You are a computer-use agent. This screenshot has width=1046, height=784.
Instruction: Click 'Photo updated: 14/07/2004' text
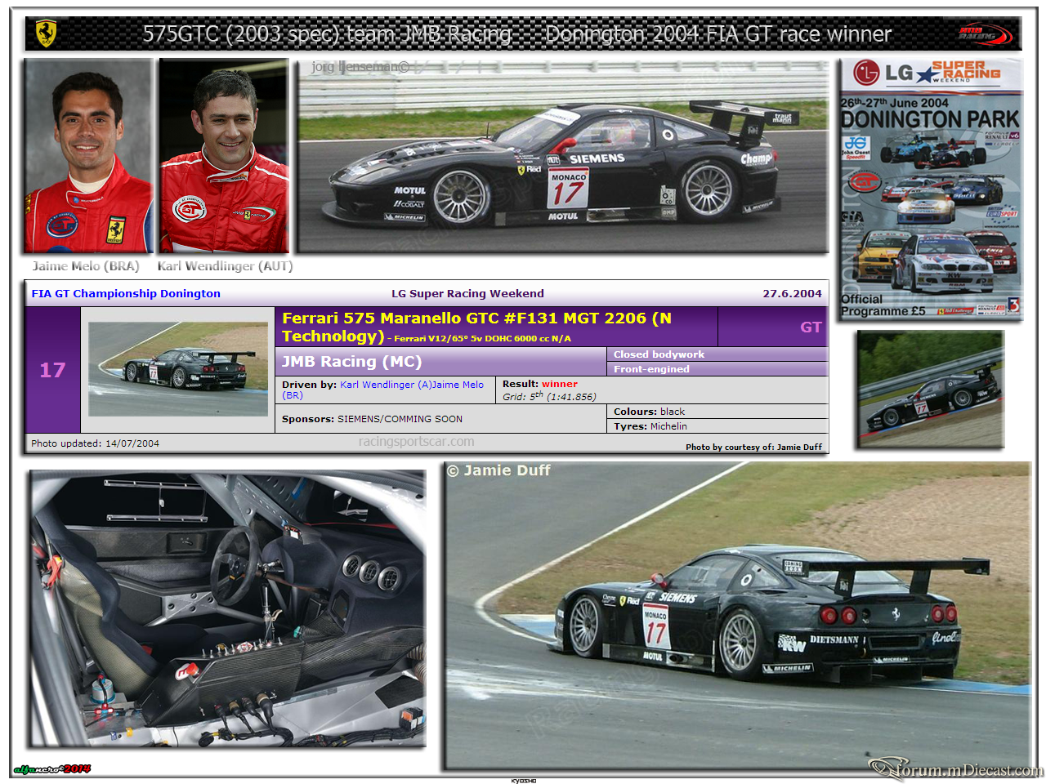click(95, 443)
